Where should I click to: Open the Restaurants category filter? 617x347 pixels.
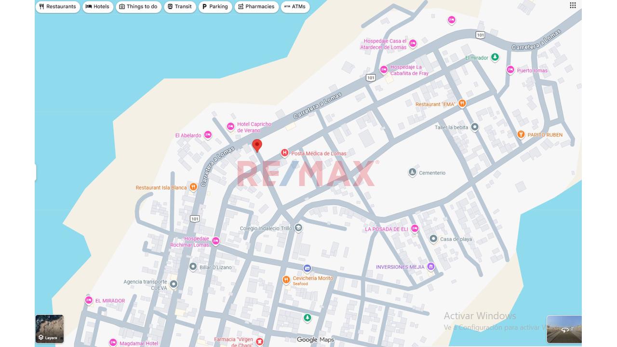pyautogui.click(x=57, y=7)
